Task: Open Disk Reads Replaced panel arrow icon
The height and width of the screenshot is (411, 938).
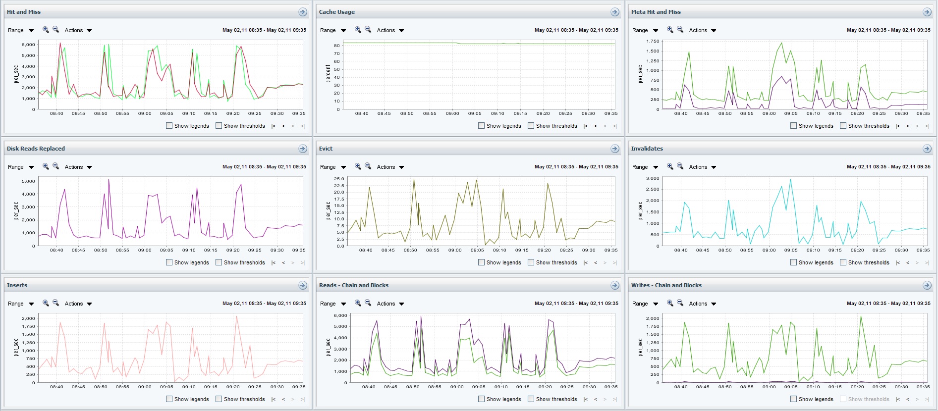Action: click(x=302, y=149)
